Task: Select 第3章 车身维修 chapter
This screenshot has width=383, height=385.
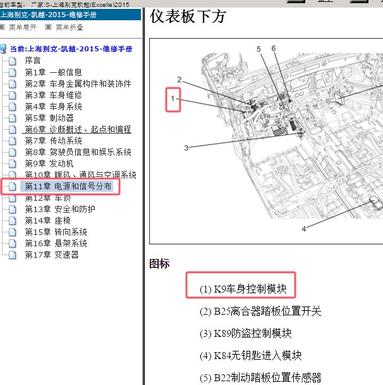Action: [53, 95]
